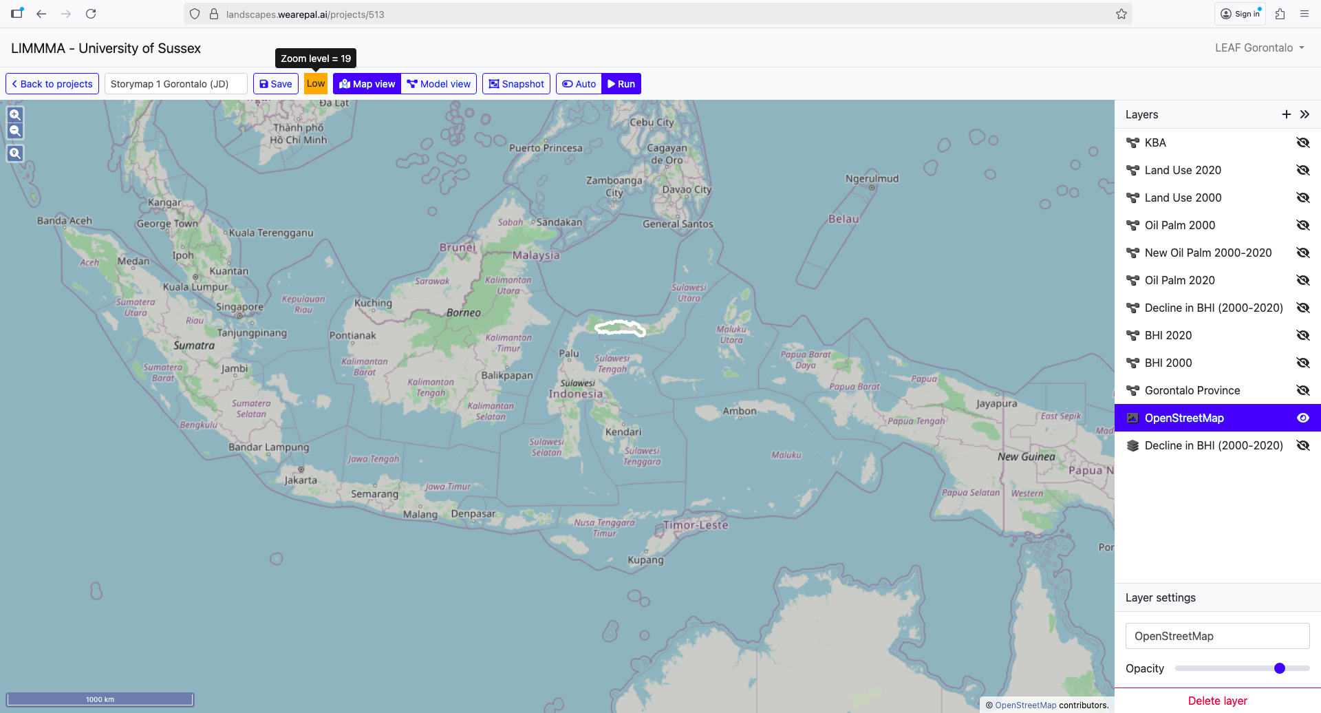
Task: Switch to Map view
Action: click(x=367, y=84)
